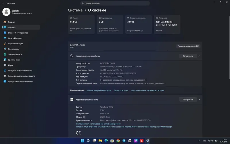Focus the Найти параметр search field

[x=115, y=3]
